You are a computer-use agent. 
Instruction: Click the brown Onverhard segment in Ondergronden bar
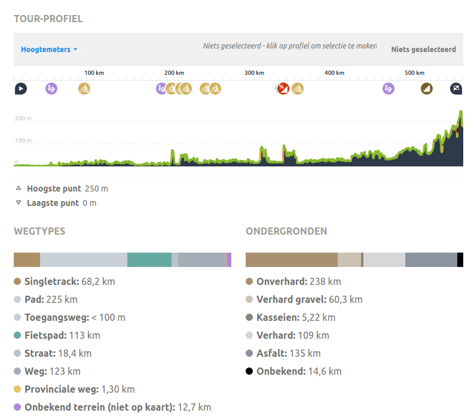click(x=291, y=260)
